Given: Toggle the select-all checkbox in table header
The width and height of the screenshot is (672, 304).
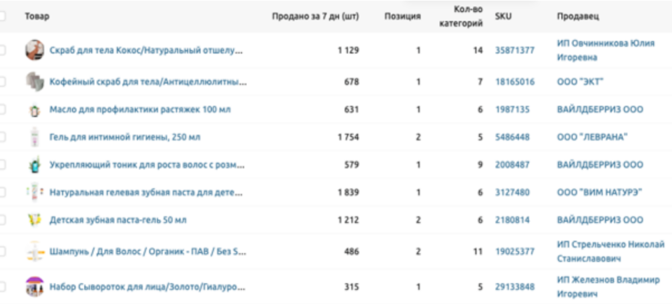Looking at the screenshot, I should tap(3, 16).
